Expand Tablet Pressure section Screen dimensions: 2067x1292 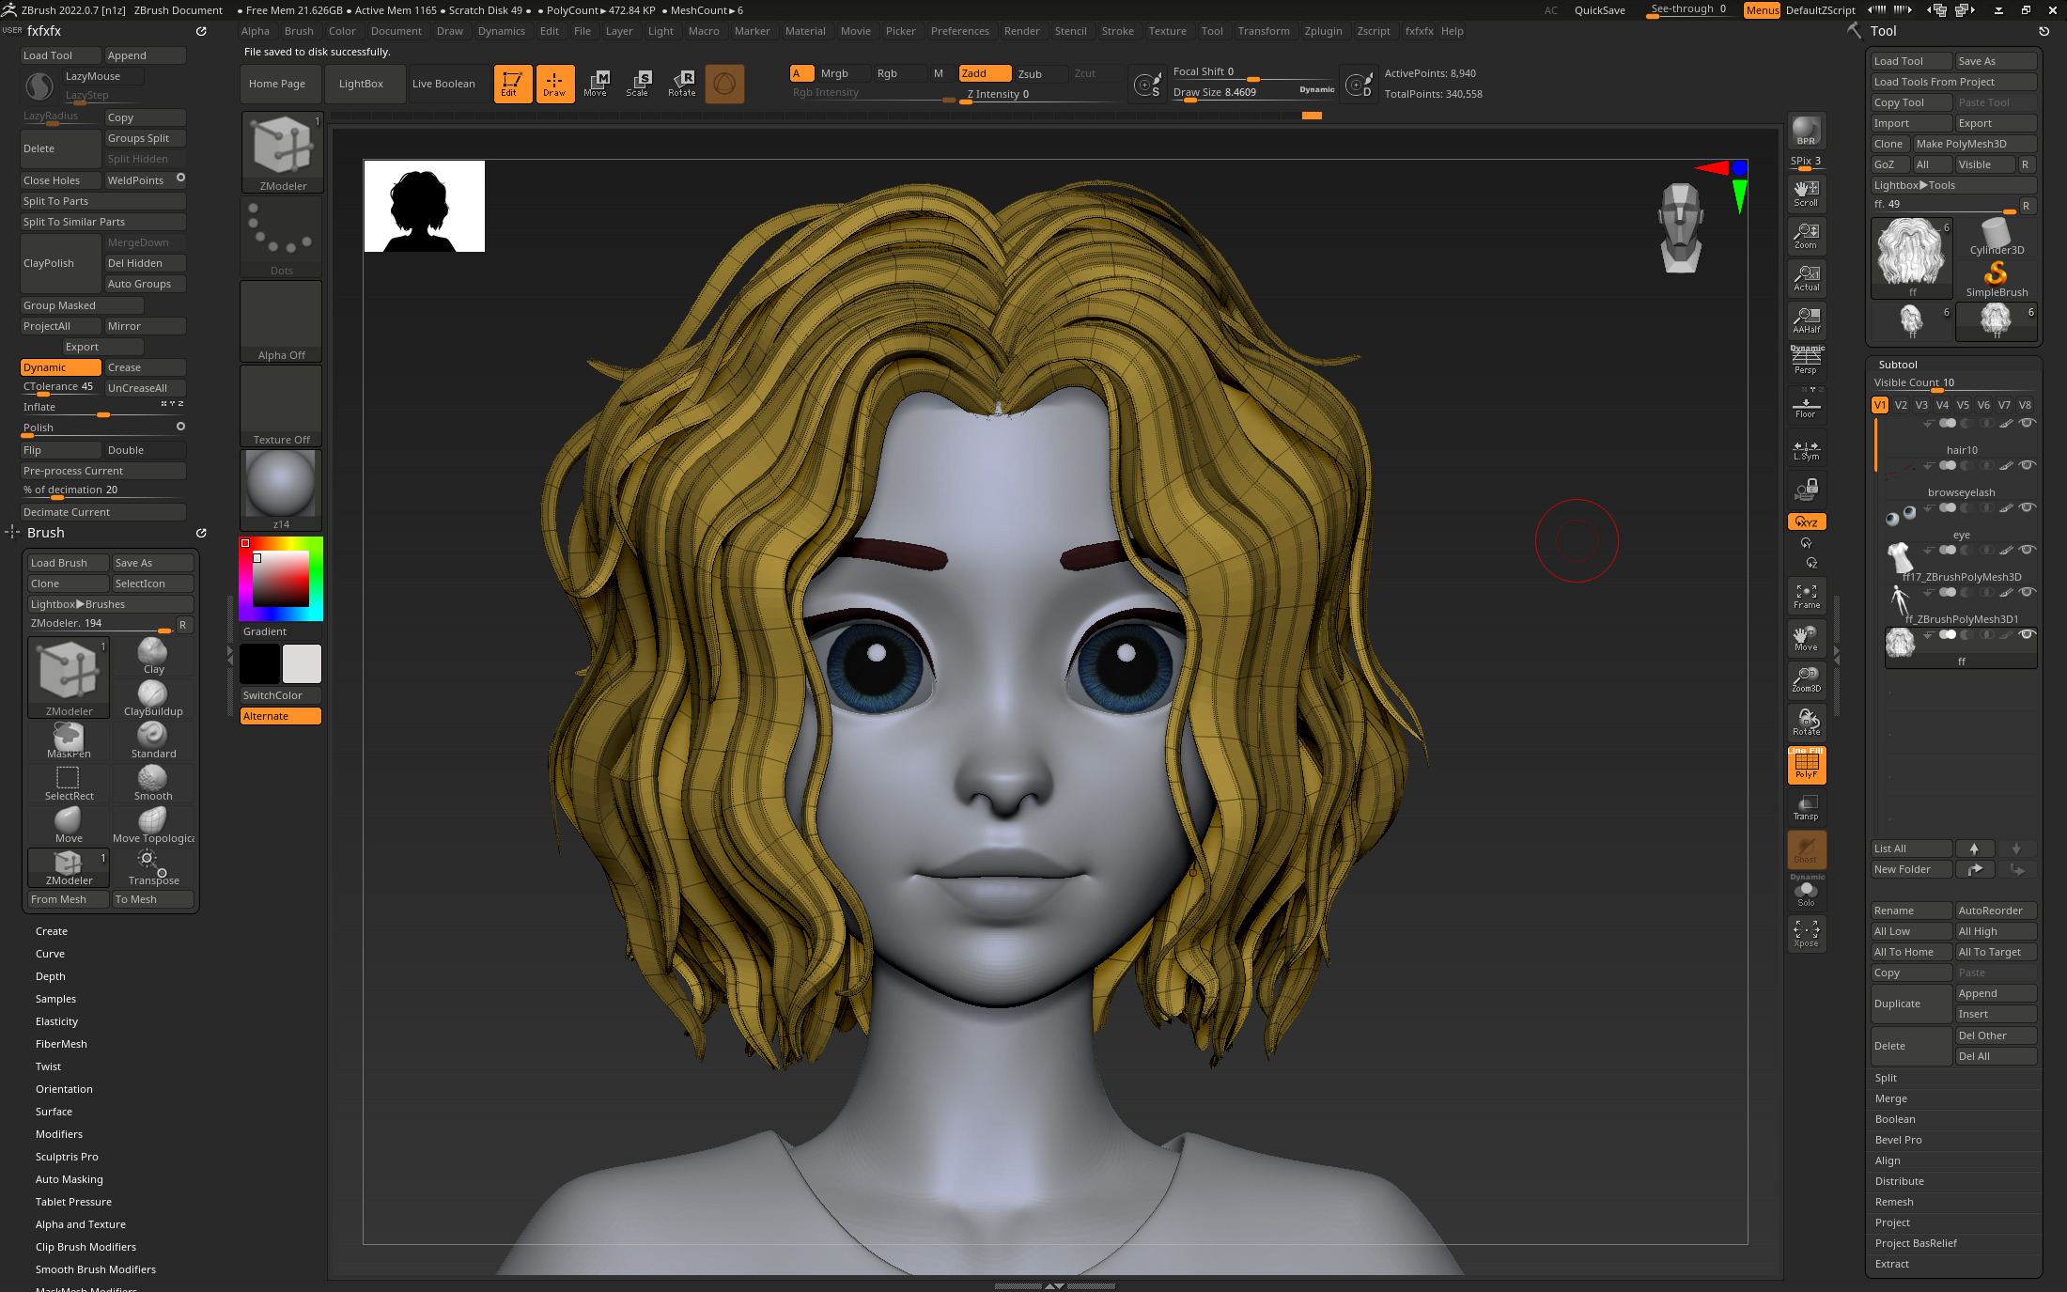pos(73,1202)
